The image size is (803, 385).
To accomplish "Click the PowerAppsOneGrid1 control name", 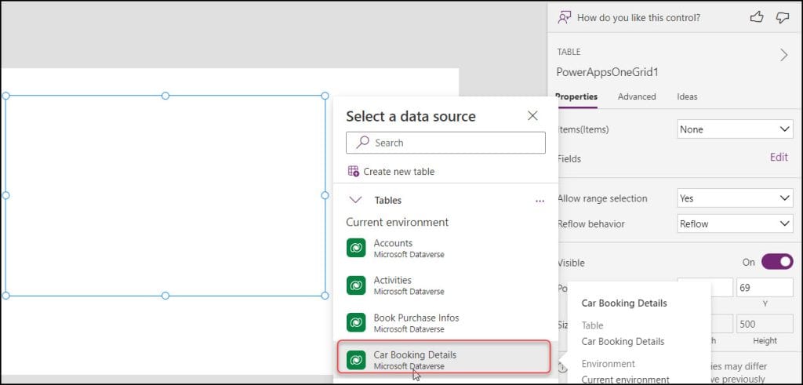I will click(607, 72).
